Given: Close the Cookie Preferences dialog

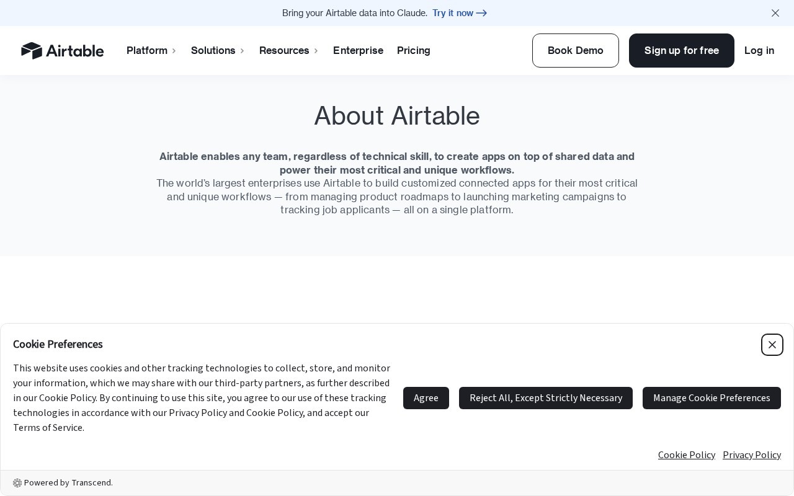Looking at the screenshot, I should click(x=772, y=345).
